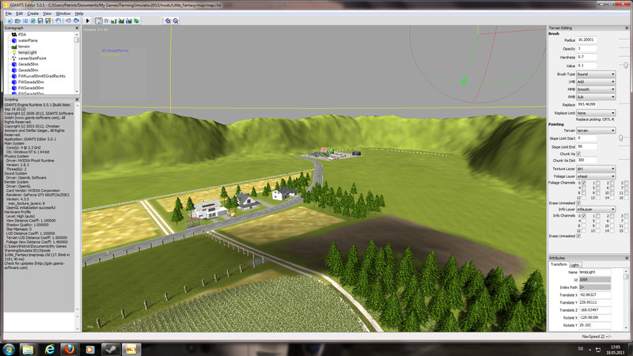Toggle Info Channels checkbox 1

point(598,216)
